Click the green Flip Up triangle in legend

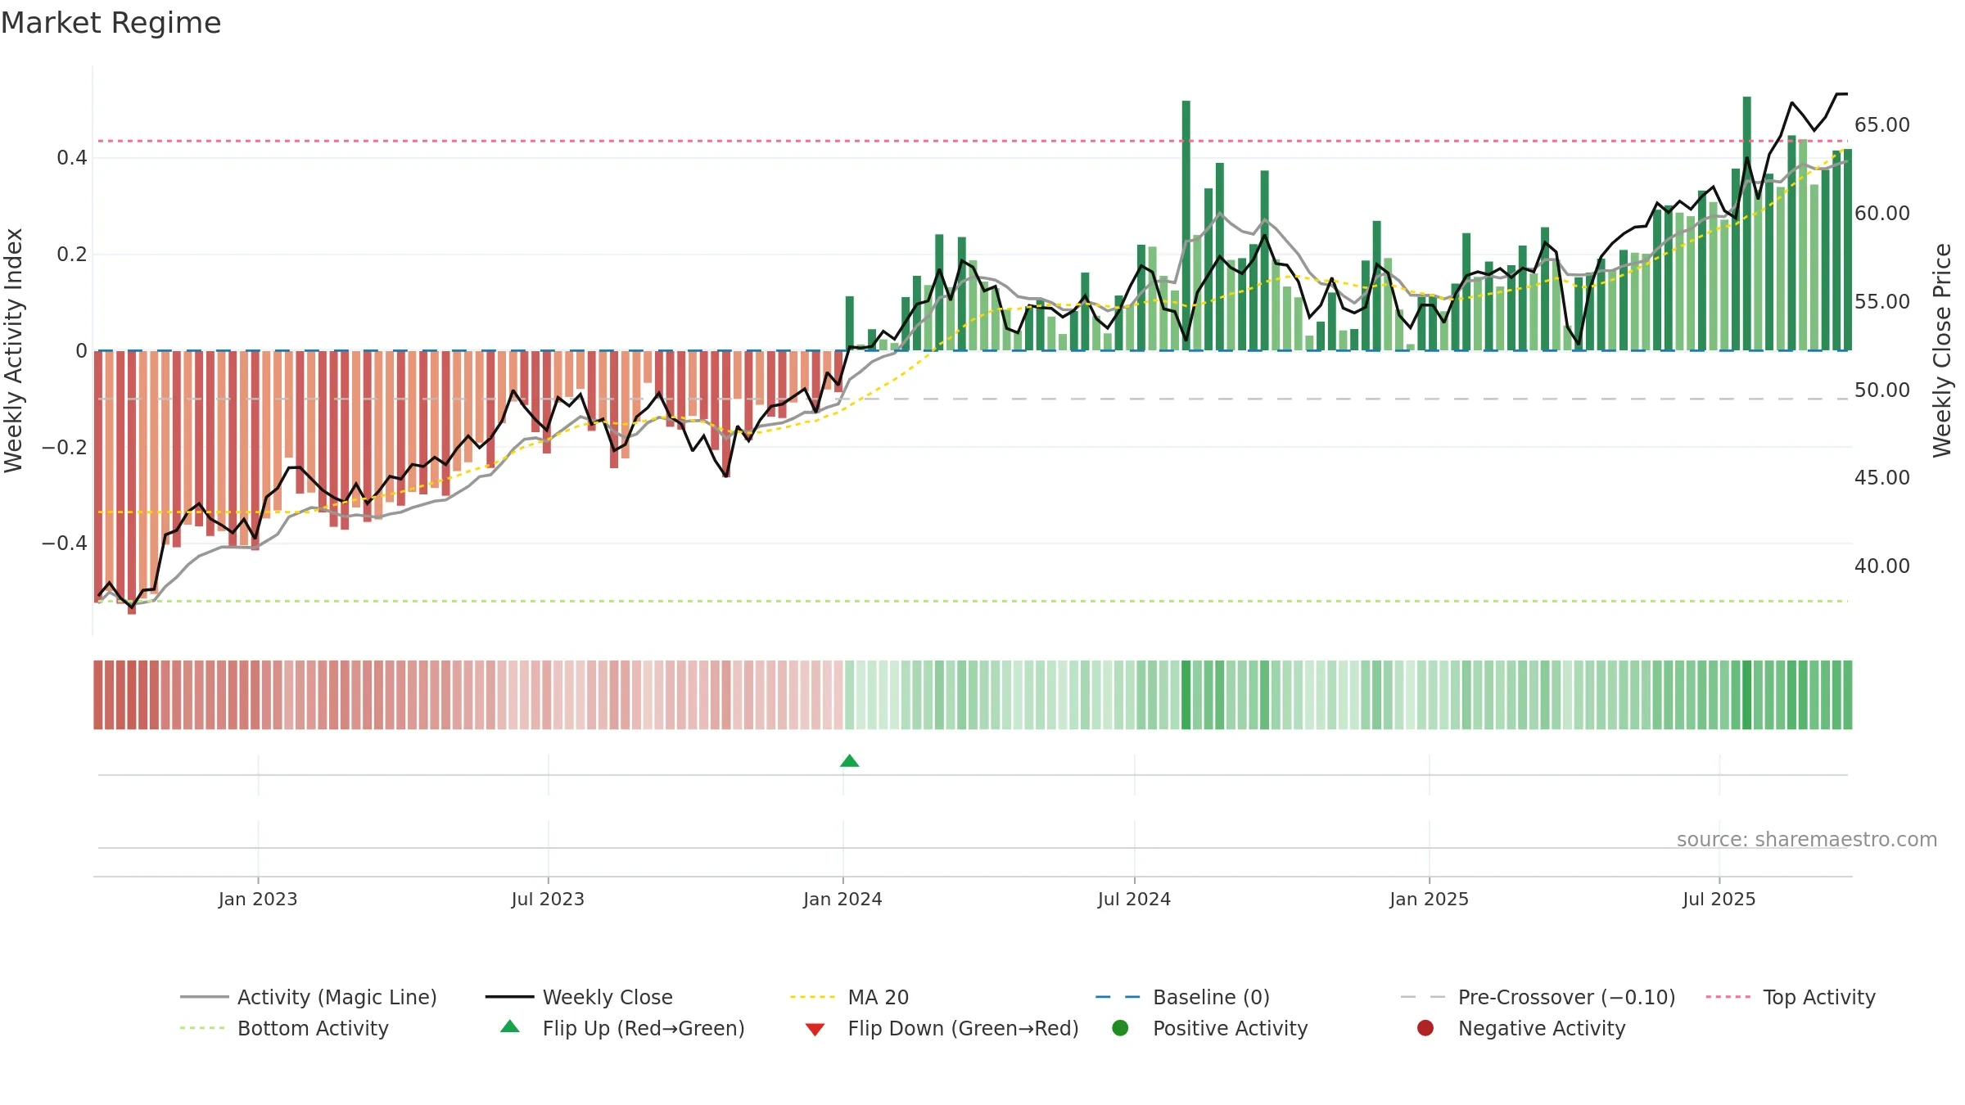tap(510, 1026)
